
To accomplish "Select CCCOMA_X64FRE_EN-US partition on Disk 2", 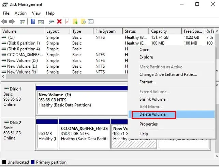I will [x=84, y=136].
